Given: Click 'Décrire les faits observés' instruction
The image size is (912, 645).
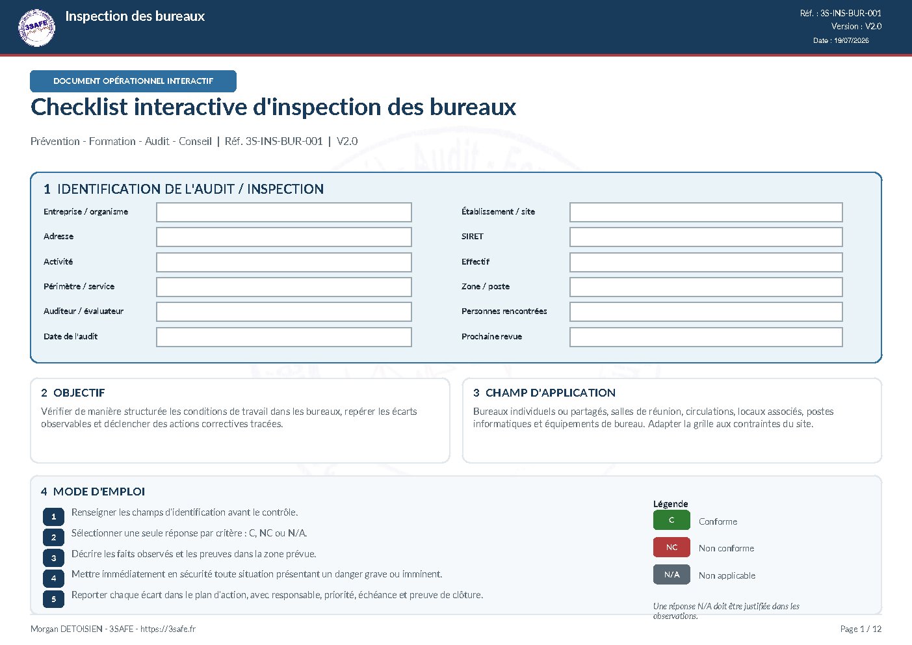Looking at the screenshot, I should [194, 554].
